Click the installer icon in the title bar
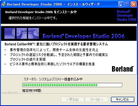Image resolution: width=138 pixels, height=106 pixels. 4,4
